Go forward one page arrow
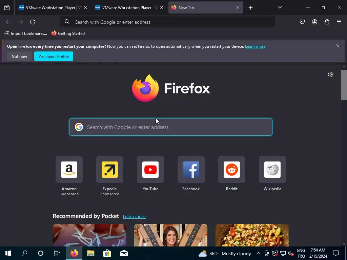 coord(20,22)
